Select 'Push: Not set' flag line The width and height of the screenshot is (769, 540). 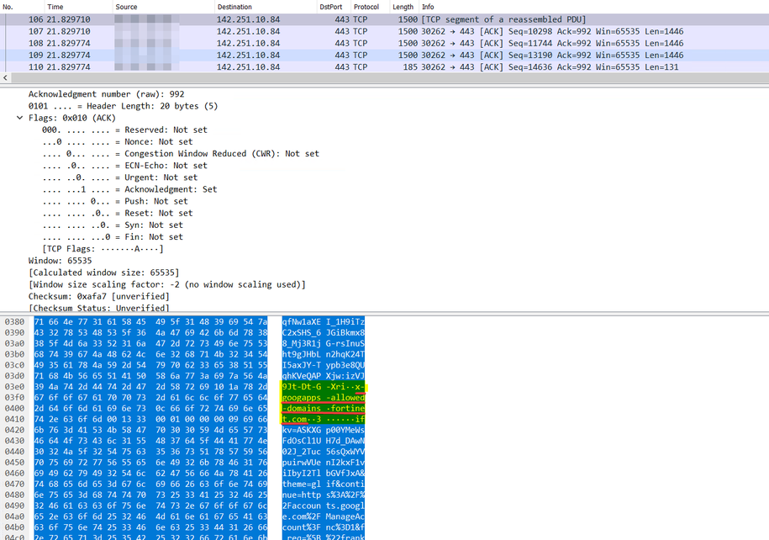click(115, 201)
